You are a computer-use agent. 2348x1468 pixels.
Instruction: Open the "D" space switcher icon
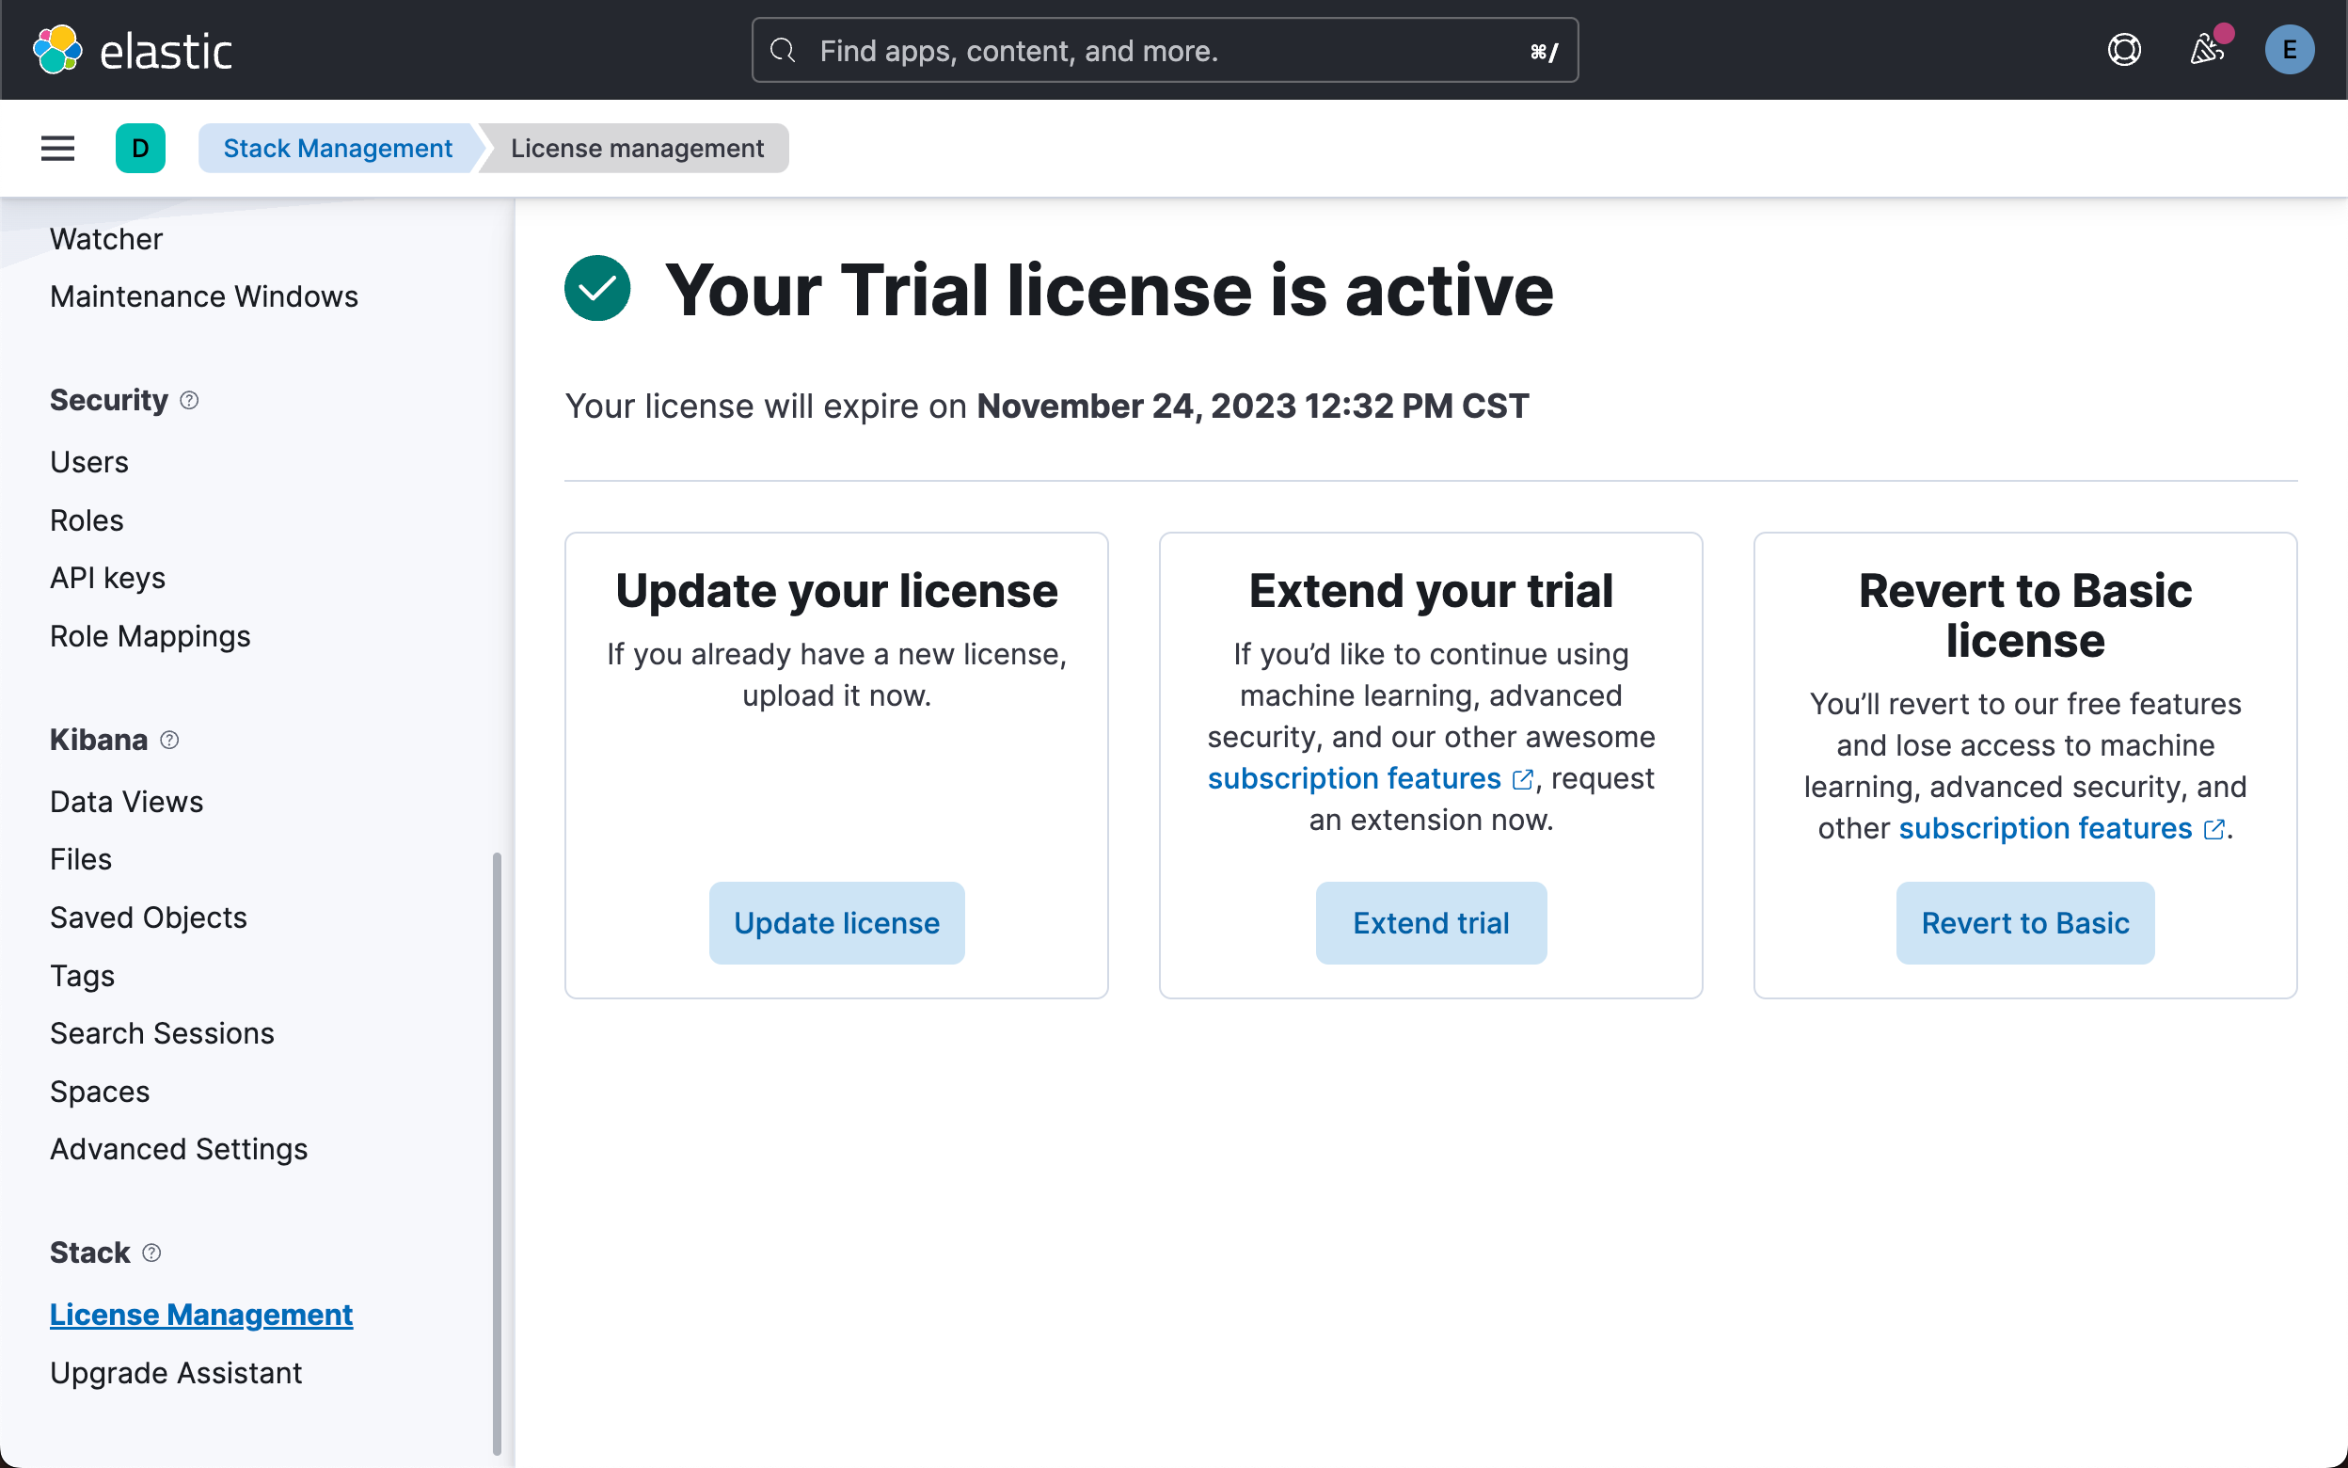click(x=141, y=148)
